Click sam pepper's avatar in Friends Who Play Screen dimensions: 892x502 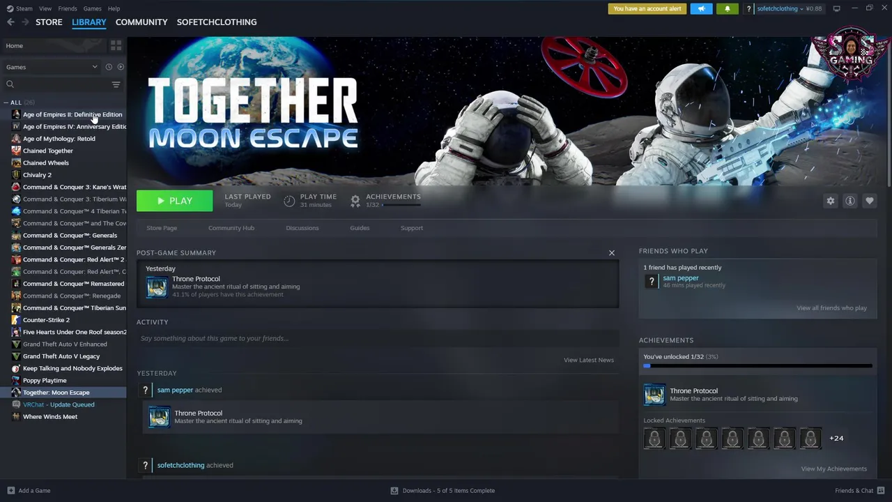(652, 281)
